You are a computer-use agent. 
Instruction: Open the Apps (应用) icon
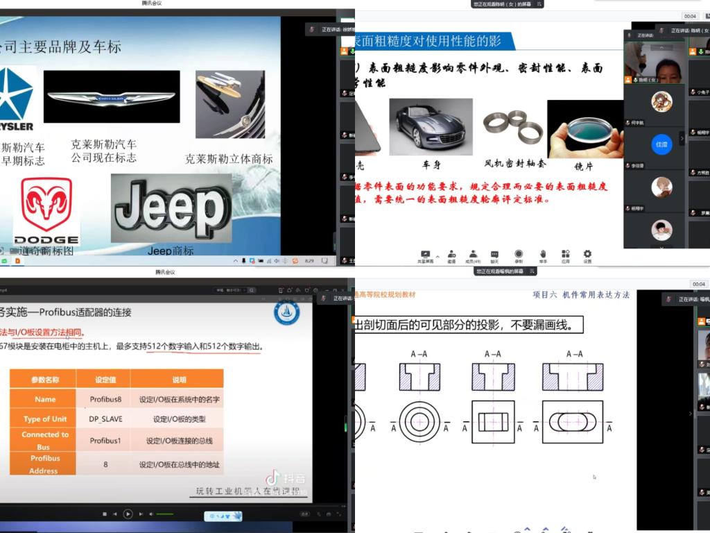pos(565,254)
